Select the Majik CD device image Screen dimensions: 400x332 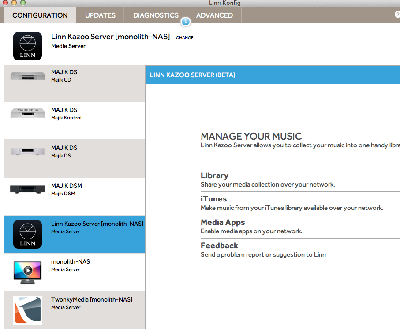click(27, 76)
